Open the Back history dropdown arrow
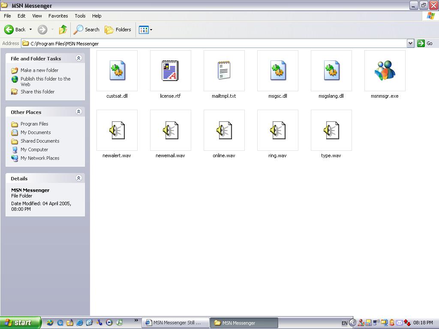 pos(31,30)
